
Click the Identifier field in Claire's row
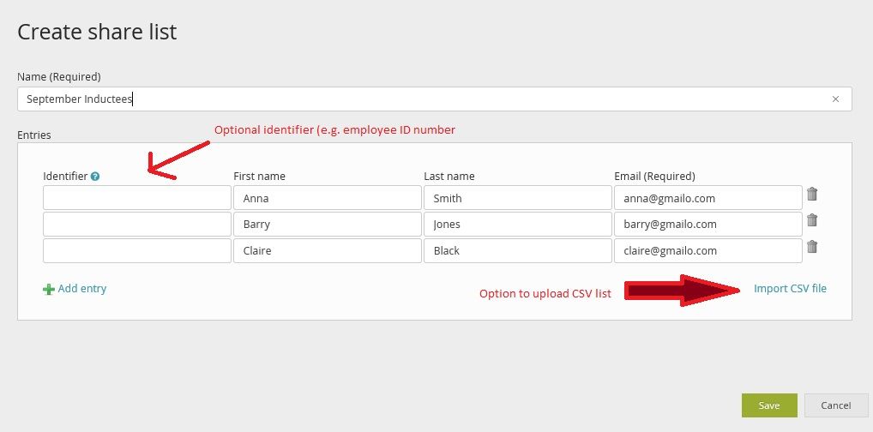tap(137, 250)
